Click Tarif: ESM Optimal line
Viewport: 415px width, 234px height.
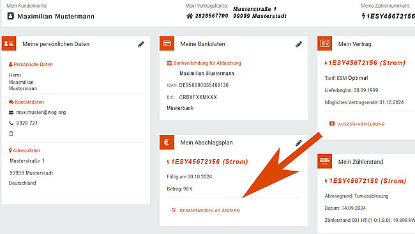(346, 78)
